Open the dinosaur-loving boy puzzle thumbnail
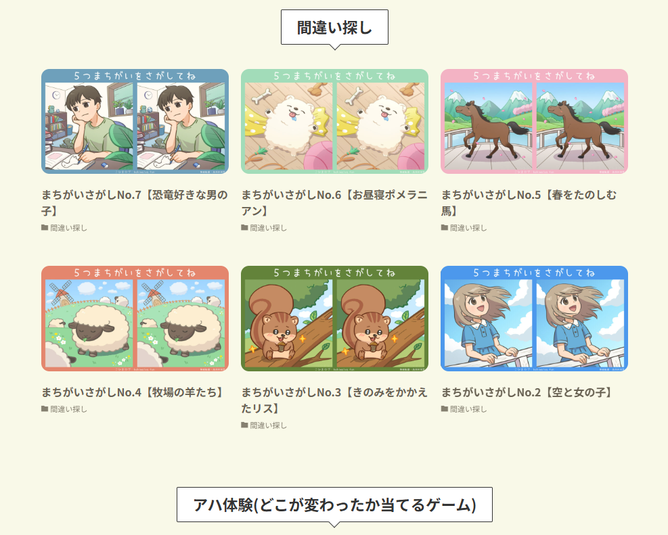This screenshot has width=668, height=535. (x=135, y=121)
